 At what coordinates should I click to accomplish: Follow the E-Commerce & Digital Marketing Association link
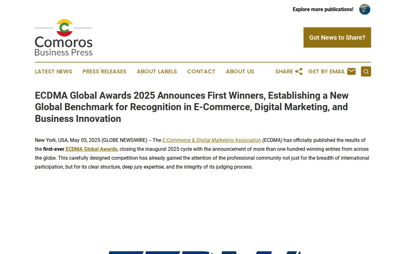pos(212,140)
